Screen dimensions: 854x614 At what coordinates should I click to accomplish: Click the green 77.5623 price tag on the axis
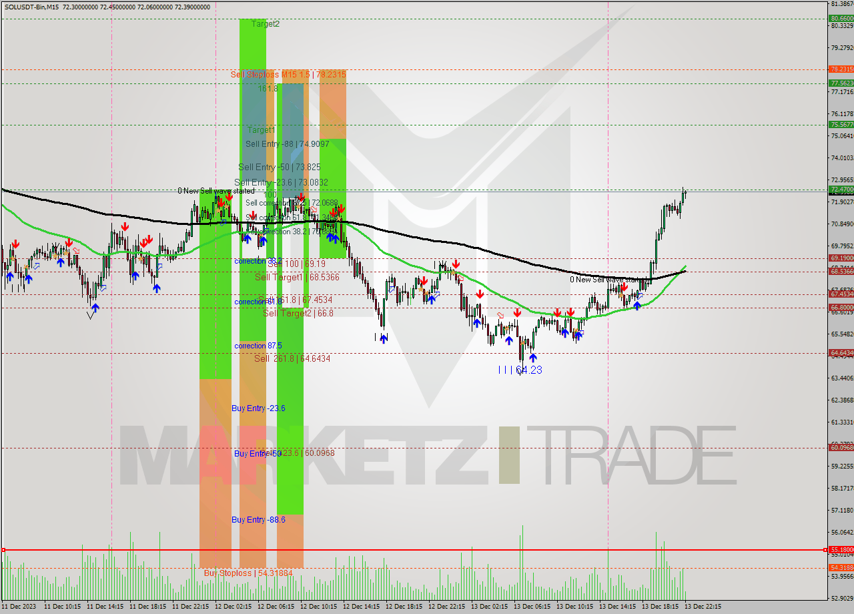point(841,83)
